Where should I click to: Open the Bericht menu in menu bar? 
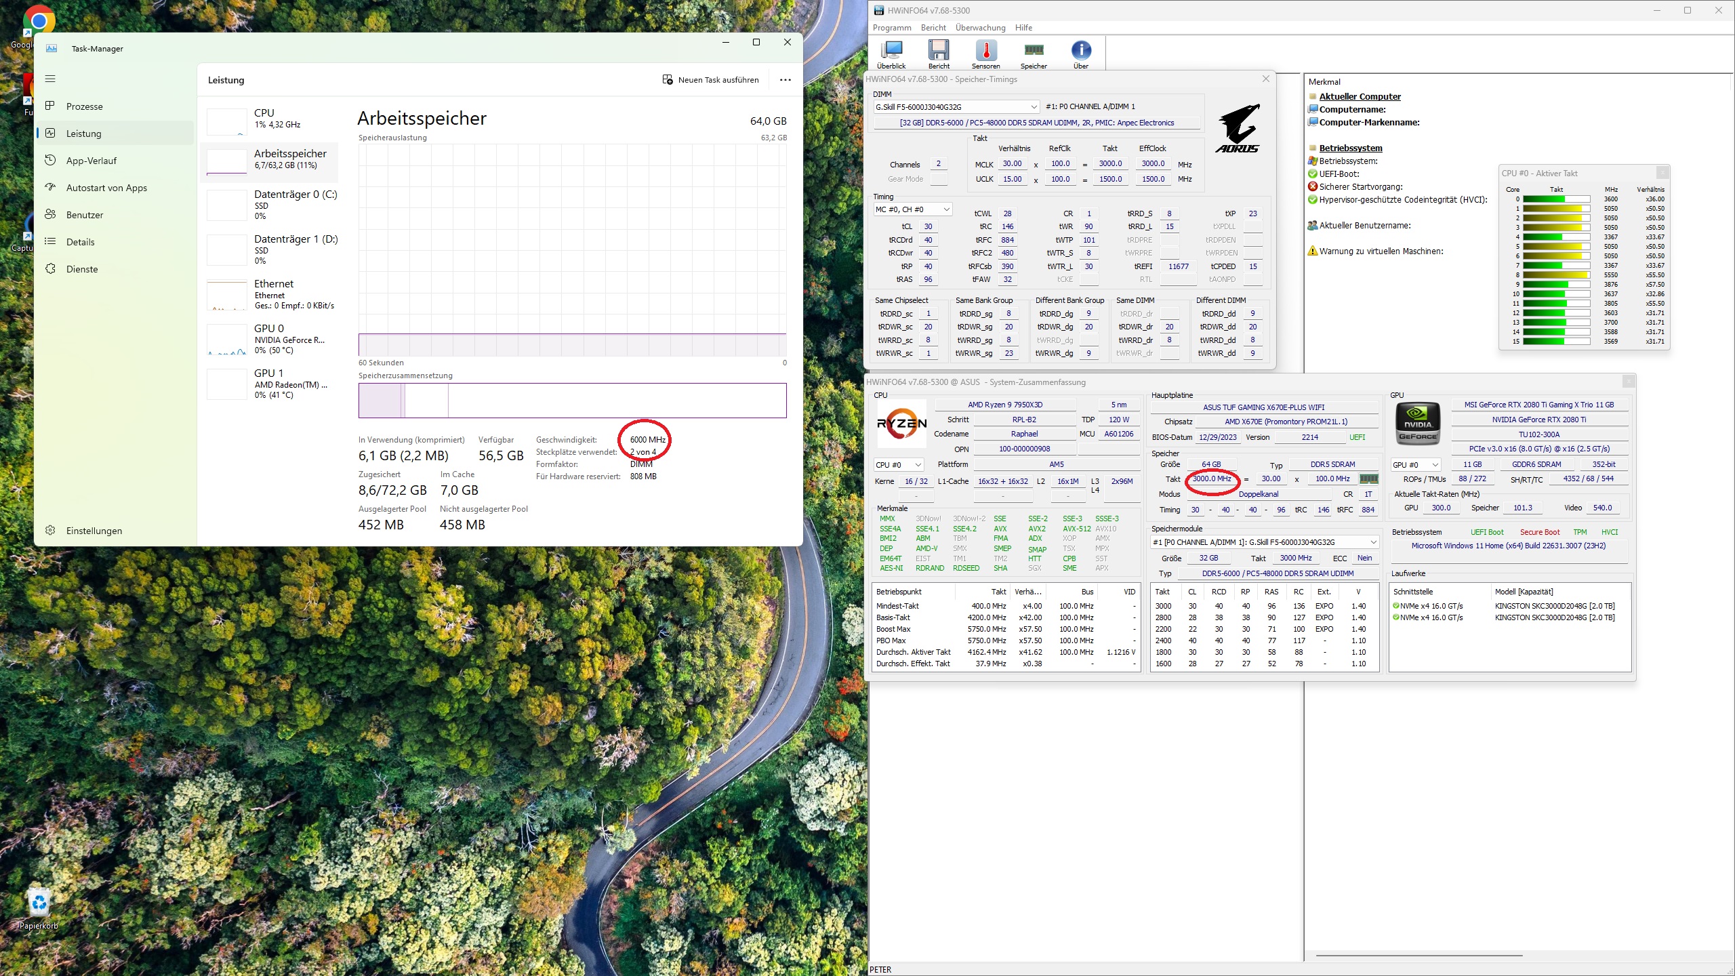tap(933, 28)
